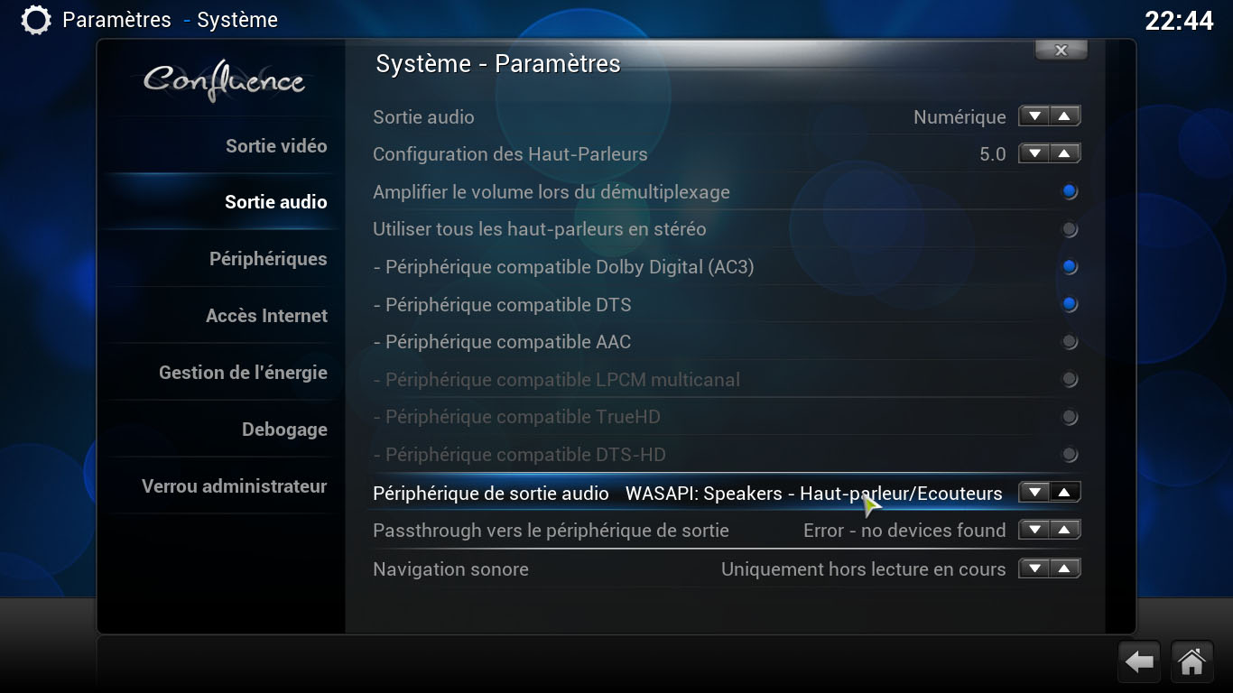Screen dimensions: 1233x693
Task: Click the back arrow button
Action: click(1139, 662)
